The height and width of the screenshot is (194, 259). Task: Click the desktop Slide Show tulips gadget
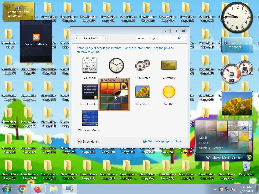(237, 103)
